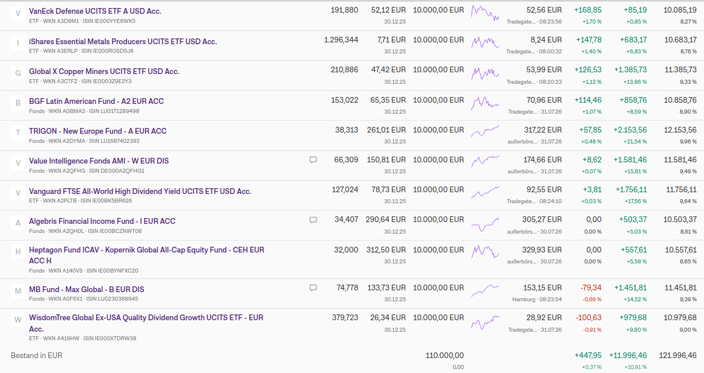Open the note icon for Value Intelligence Fonds
The height and width of the screenshot is (373, 704).
pyautogui.click(x=313, y=160)
